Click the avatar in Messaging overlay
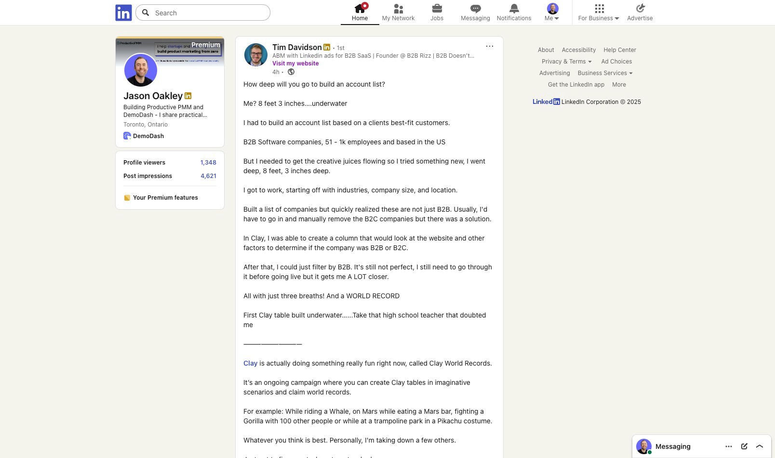775x458 pixels. coord(644,446)
